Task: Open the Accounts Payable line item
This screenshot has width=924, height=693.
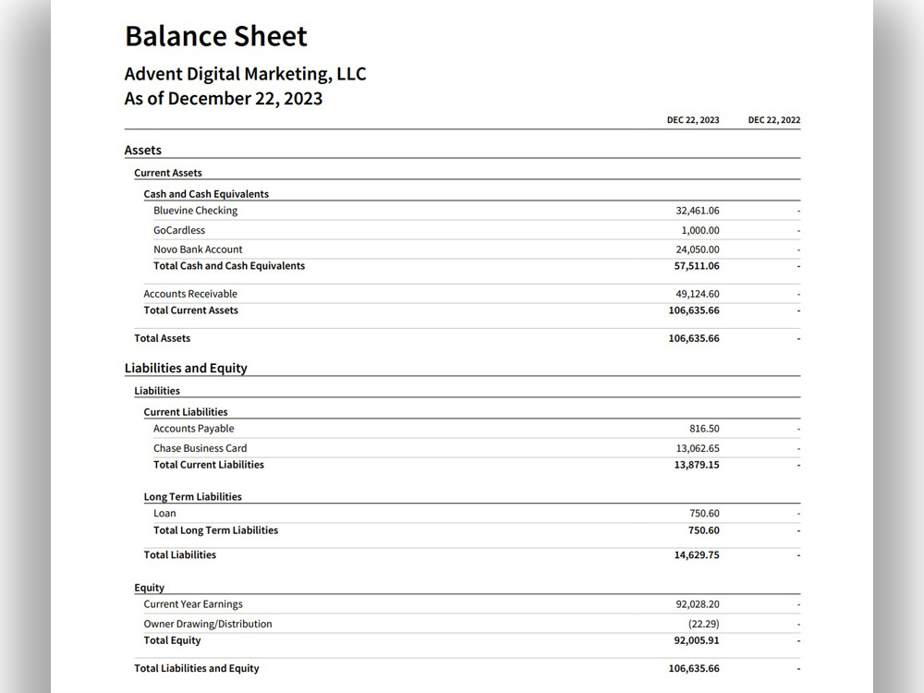Action: [477, 429]
